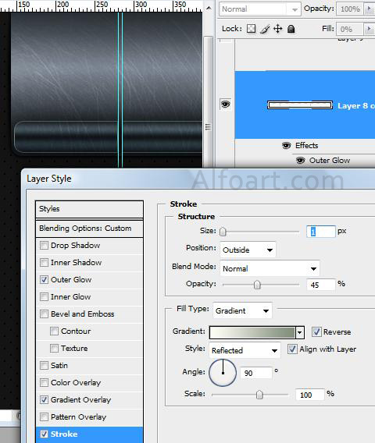Click the lock position move icon
Viewport: 375px width, 443px height.
pos(277,29)
